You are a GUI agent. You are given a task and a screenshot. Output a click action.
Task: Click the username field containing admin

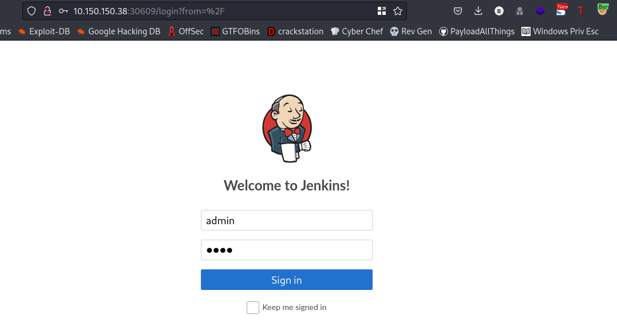(x=286, y=220)
